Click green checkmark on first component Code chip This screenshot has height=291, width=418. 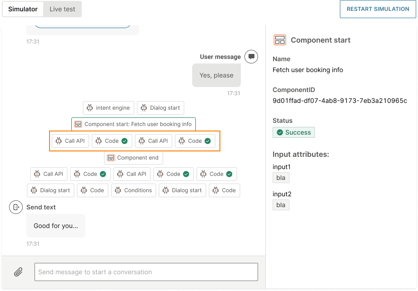124,141
